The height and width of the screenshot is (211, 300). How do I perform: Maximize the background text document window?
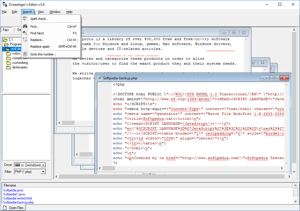coord(234,33)
